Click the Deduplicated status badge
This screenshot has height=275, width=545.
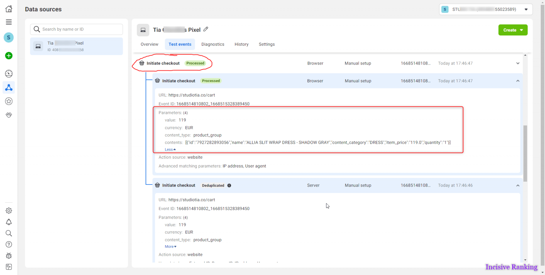coord(213,185)
